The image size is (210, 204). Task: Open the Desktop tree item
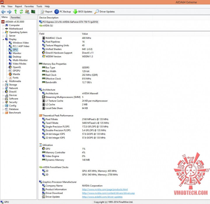tap(17, 57)
